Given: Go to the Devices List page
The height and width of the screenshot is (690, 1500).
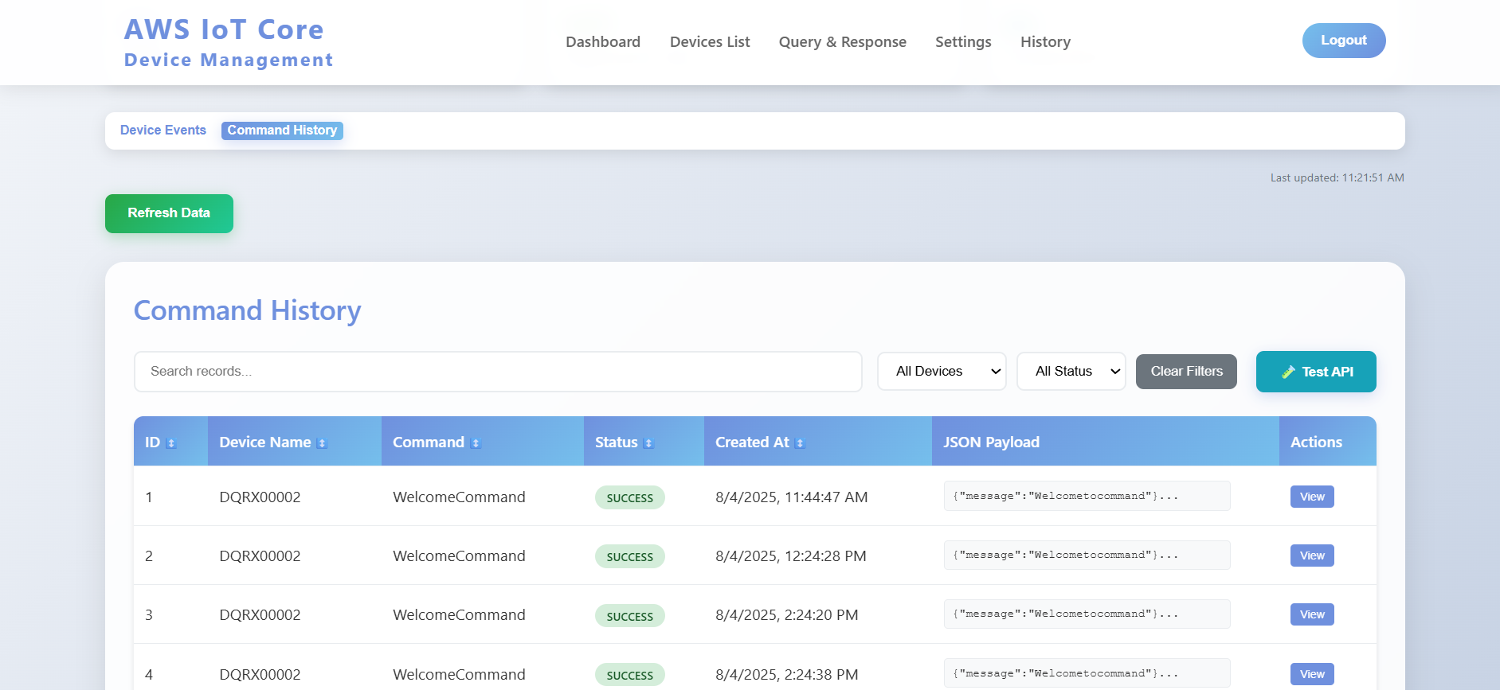Looking at the screenshot, I should pos(709,42).
